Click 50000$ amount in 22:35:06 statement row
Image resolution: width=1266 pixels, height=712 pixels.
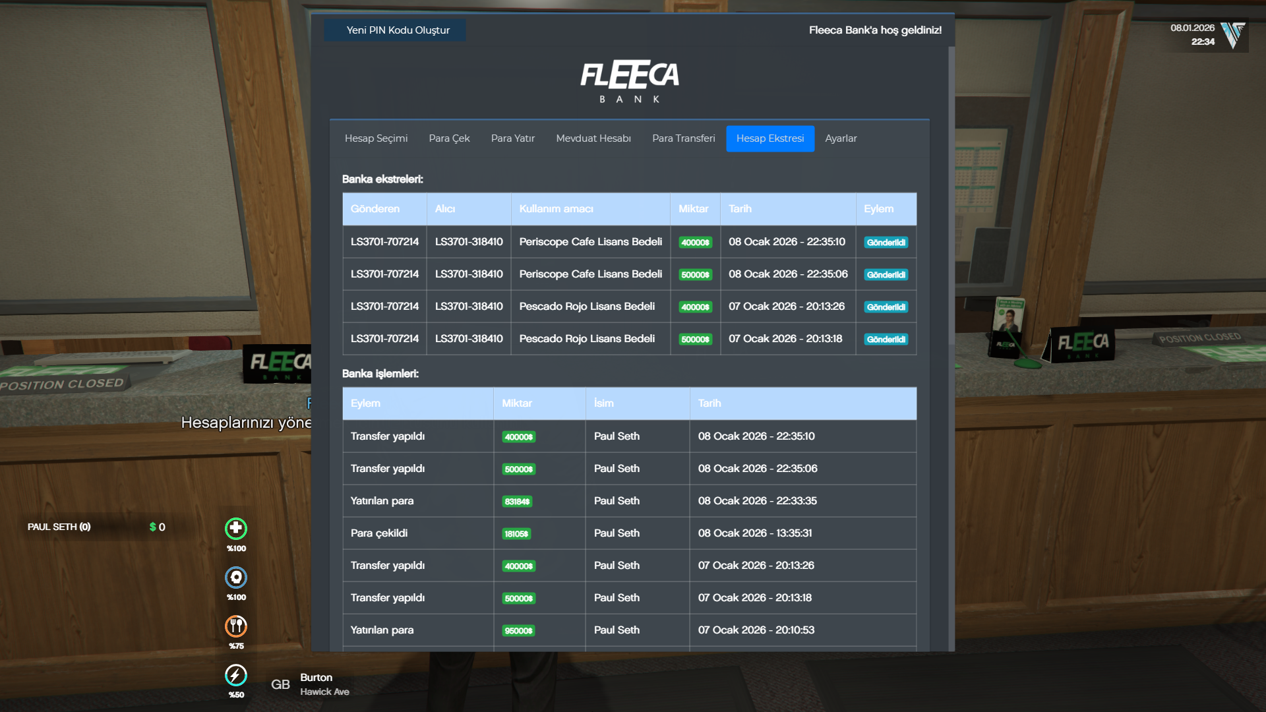click(x=696, y=275)
